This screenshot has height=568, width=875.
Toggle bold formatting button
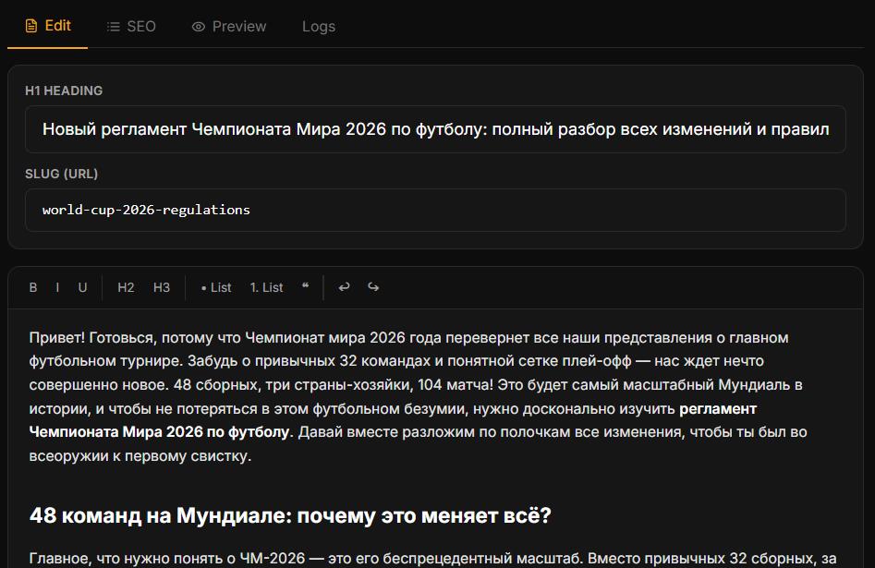(33, 287)
